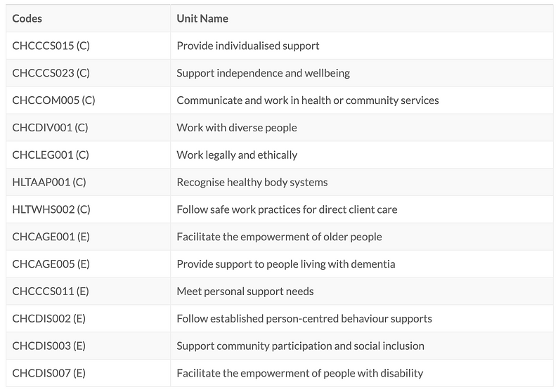Click 'Communicate and work in health' unit
The width and height of the screenshot is (558, 392).
click(x=308, y=100)
